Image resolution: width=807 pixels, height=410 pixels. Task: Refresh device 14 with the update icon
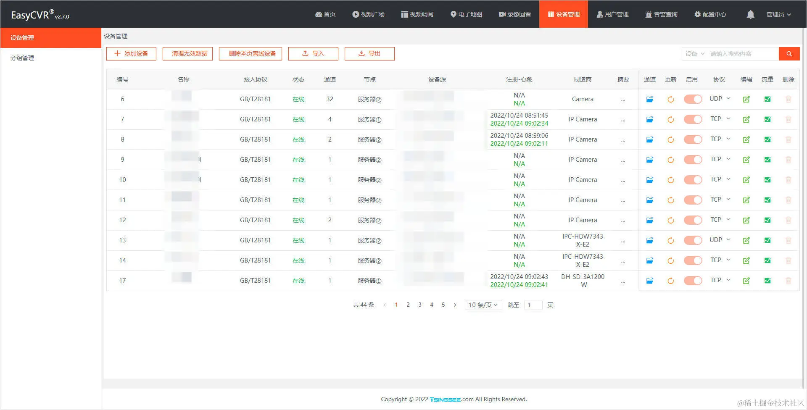click(670, 260)
